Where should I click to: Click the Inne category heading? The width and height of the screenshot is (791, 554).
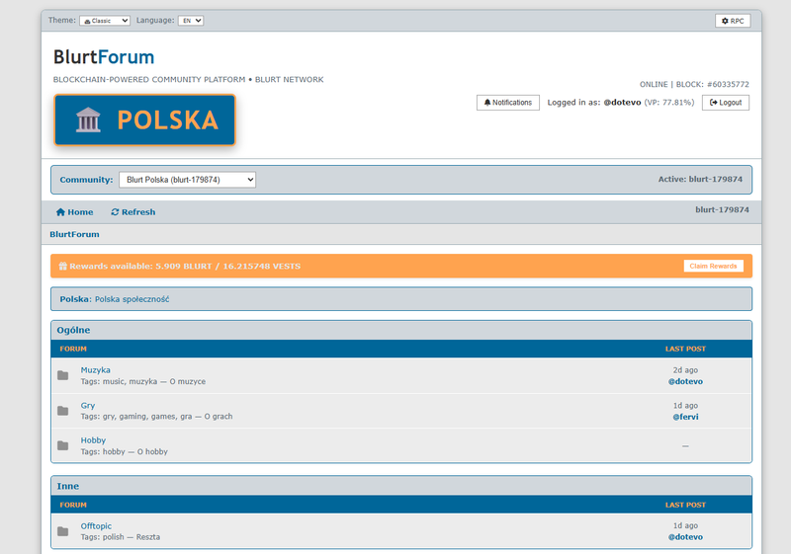[x=67, y=486]
